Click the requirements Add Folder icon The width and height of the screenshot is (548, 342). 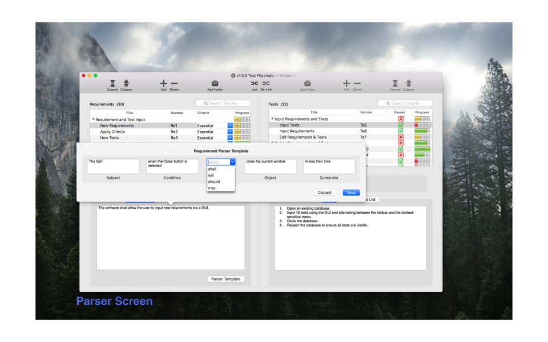pos(215,83)
